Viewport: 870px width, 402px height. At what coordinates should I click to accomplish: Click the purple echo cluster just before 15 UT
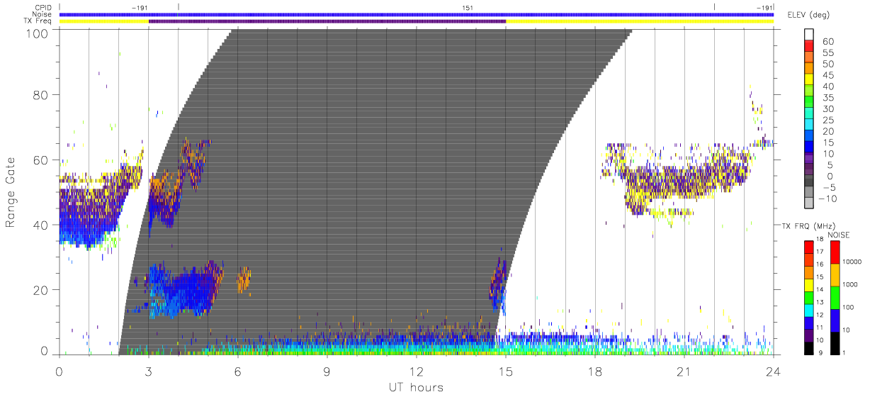[x=499, y=283]
